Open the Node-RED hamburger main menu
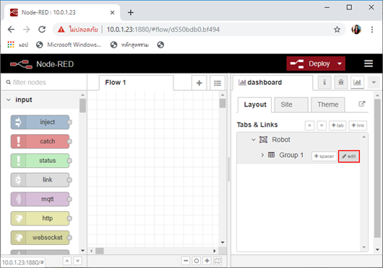Screen dimensions: 383x268 369,63
